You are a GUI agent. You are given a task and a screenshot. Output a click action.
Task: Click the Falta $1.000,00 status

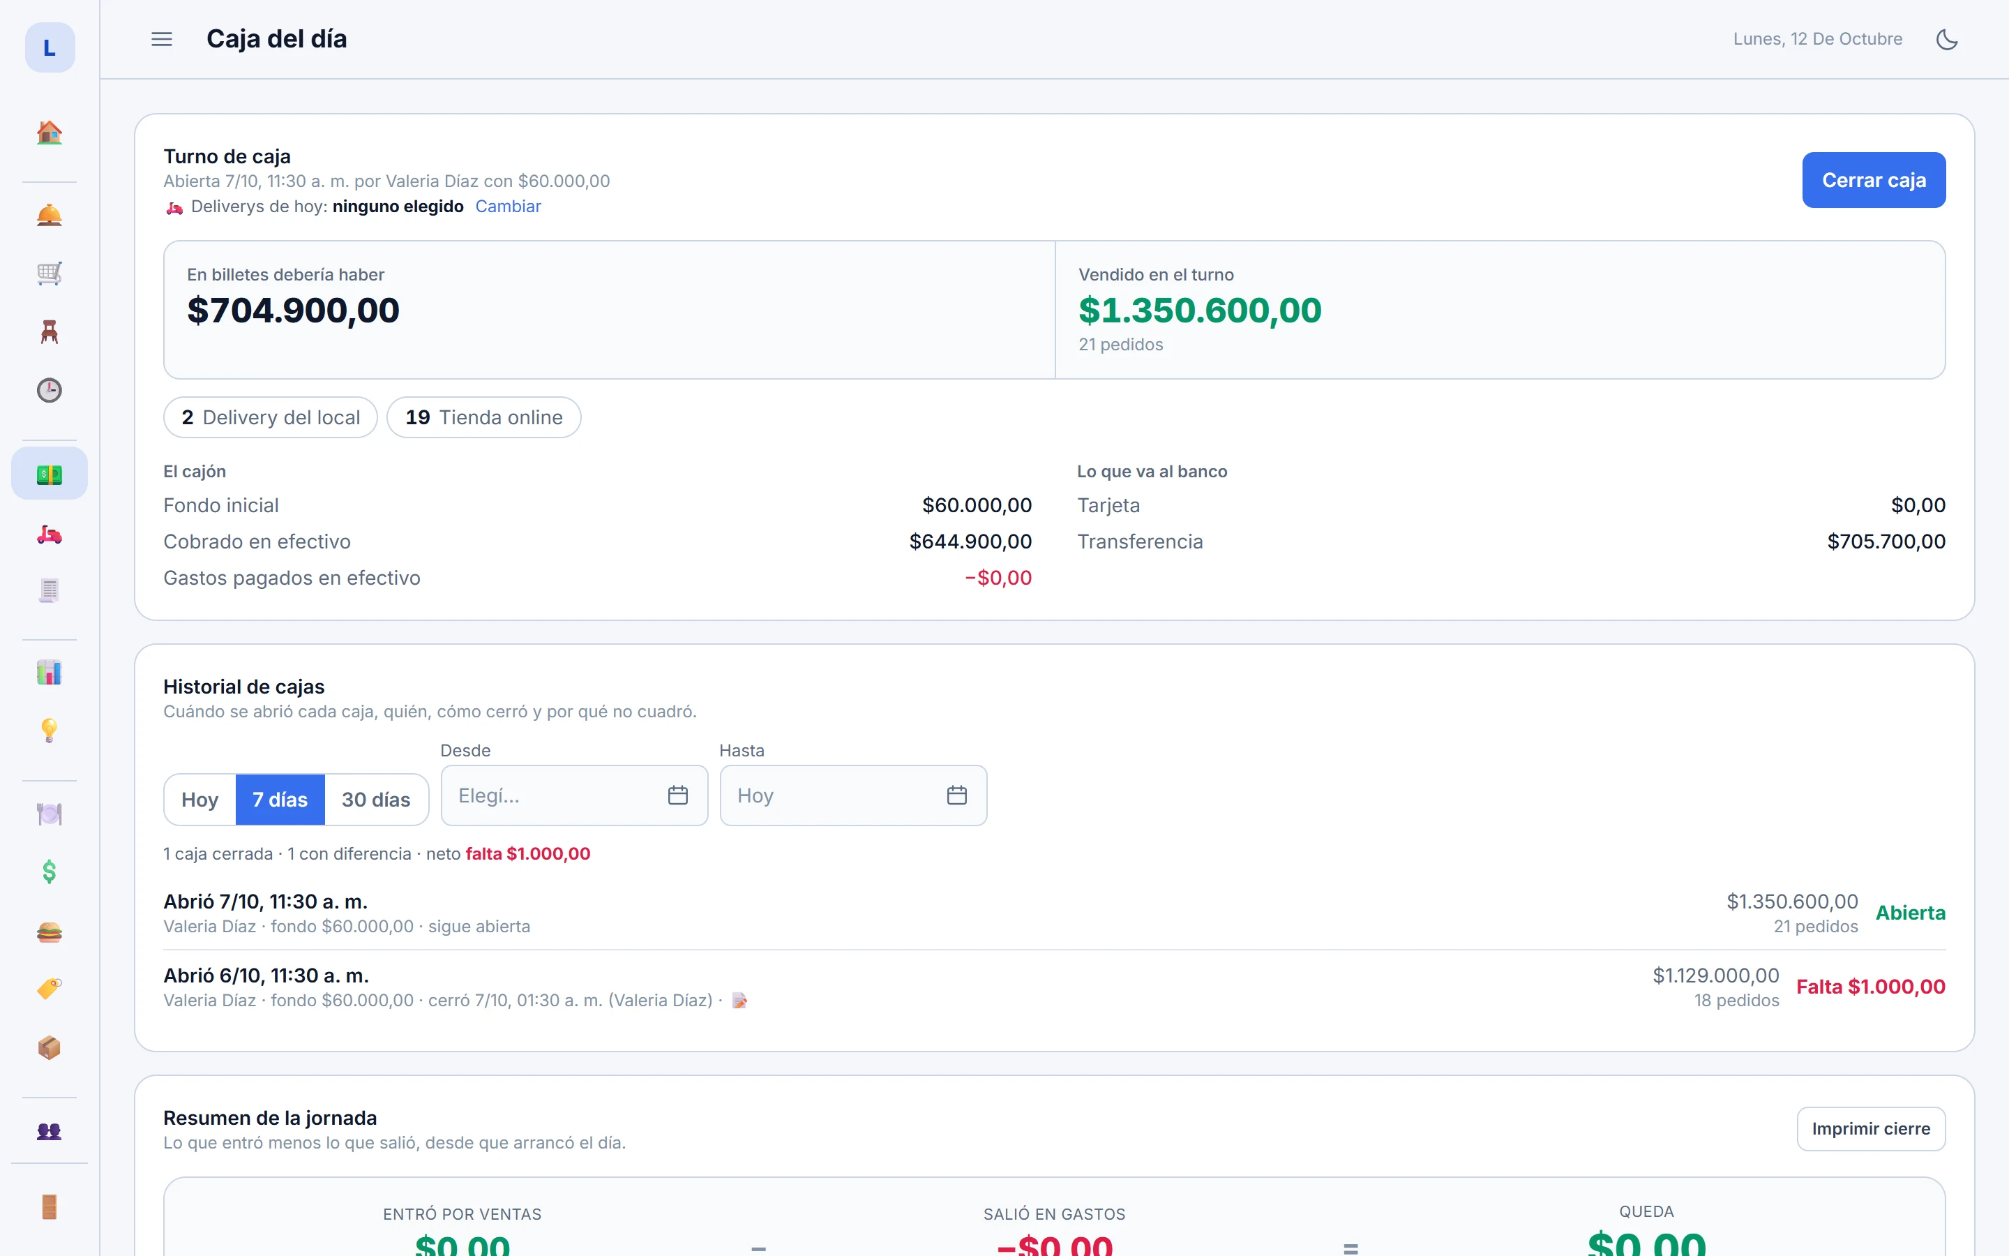point(1870,986)
